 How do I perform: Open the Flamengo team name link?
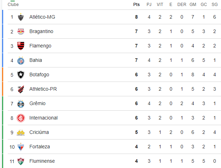click(40, 46)
